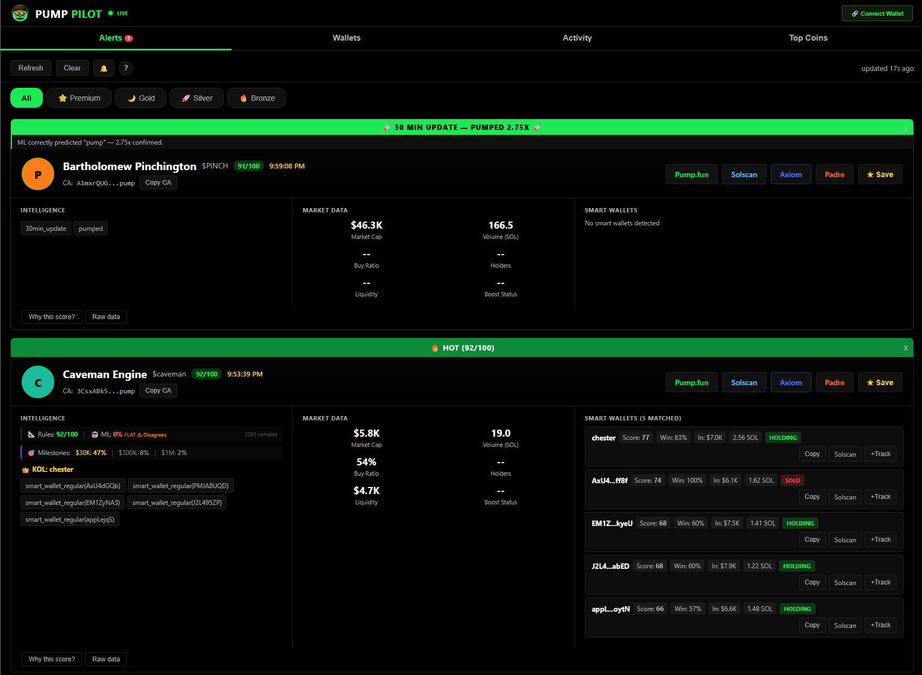Open $PINCH on Solscan
Viewport: 922px width, 675px height.
pos(744,174)
